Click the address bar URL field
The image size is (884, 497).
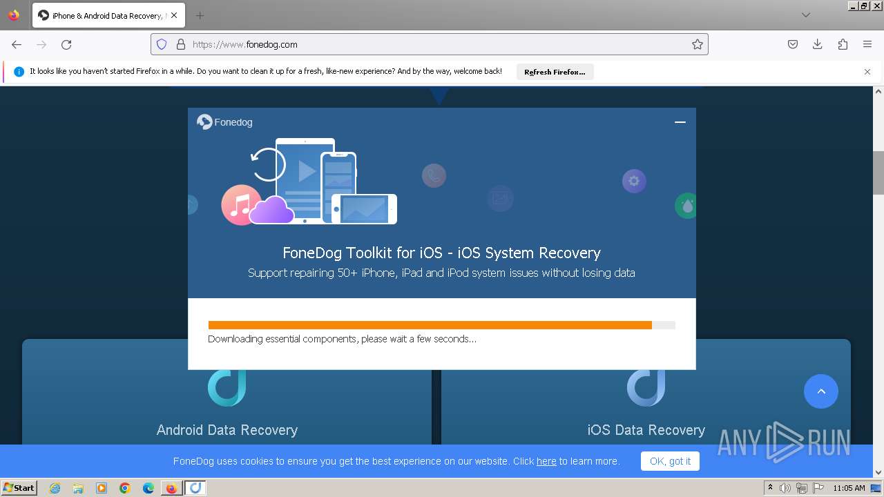(428, 44)
